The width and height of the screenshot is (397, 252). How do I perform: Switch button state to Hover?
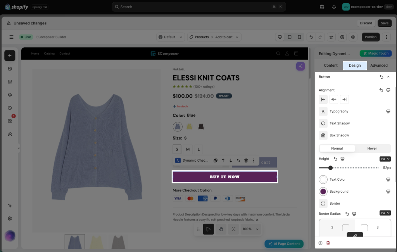click(x=372, y=148)
